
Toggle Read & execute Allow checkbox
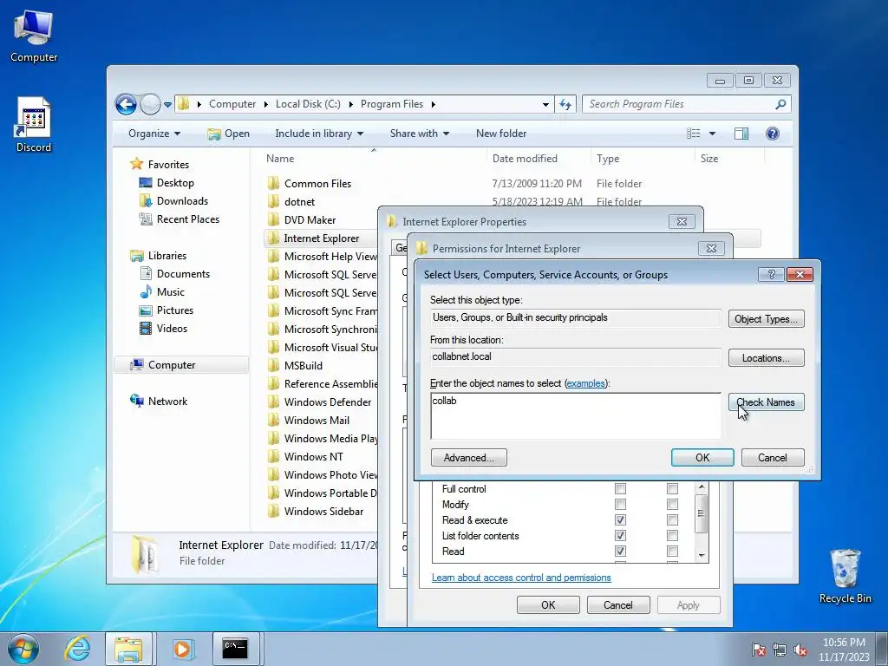click(x=620, y=520)
